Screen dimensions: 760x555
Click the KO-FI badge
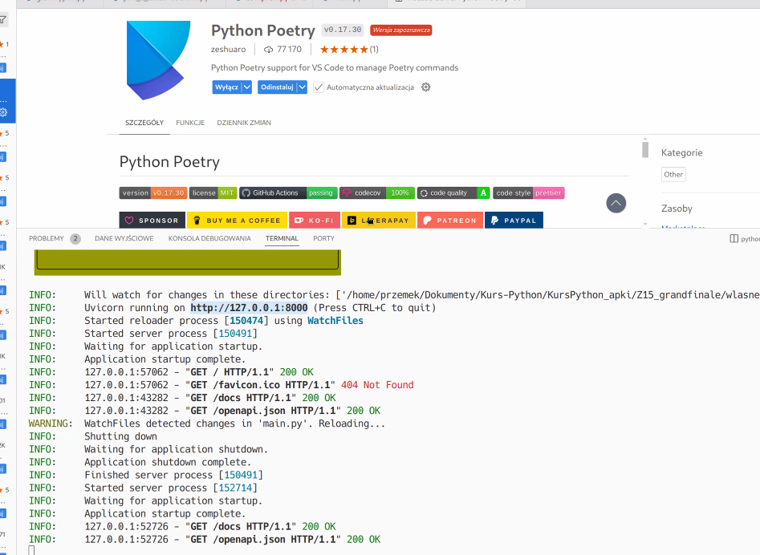coord(315,221)
